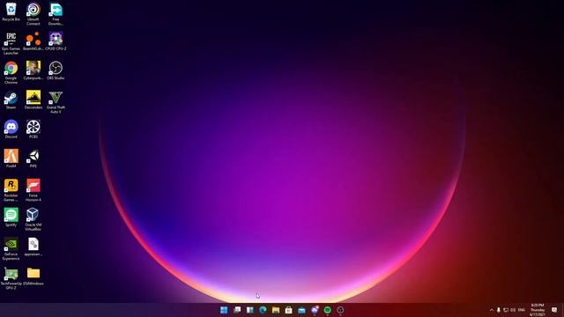Open the Widgets taskbar button
The image size is (564, 317).
click(x=250, y=310)
